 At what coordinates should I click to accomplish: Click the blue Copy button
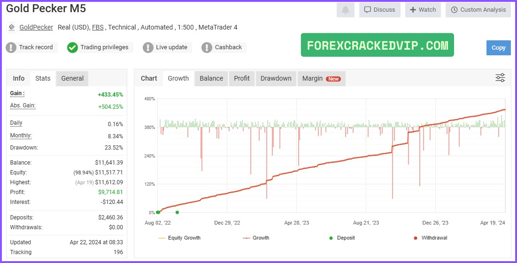point(498,48)
